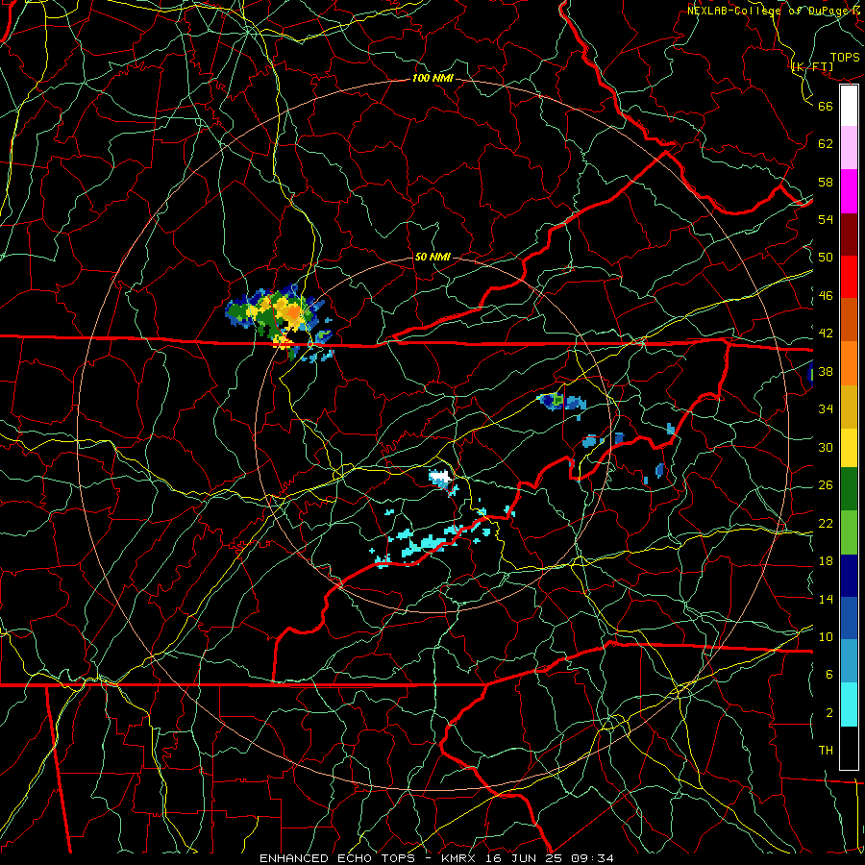Click the light pink legend swatch

(x=849, y=148)
